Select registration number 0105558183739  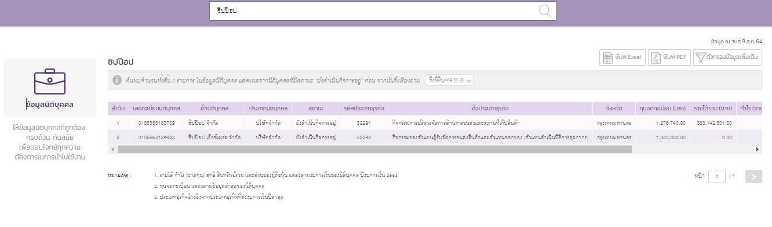click(156, 123)
